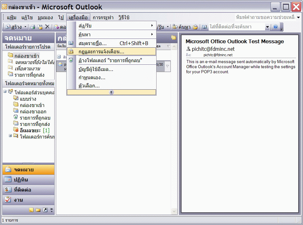303x225 pixels.
Task: Open รายการที่ถูกส่ง sent items favorite folder
Action: coord(29,75)
